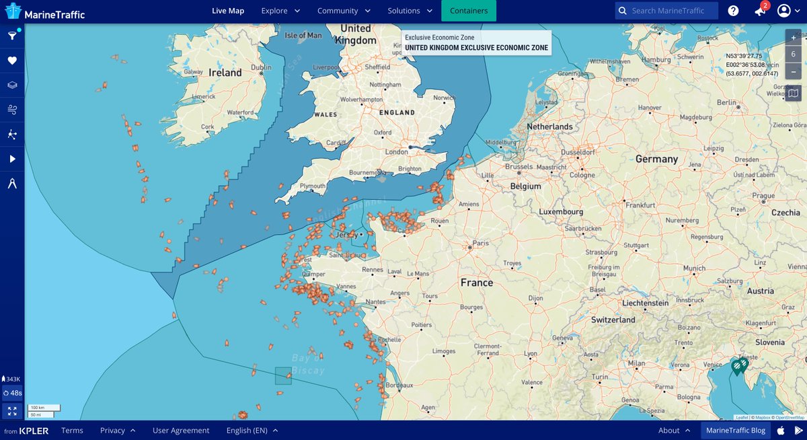Click the Dublin city label
807x440 pixels.
coord(261,67)
